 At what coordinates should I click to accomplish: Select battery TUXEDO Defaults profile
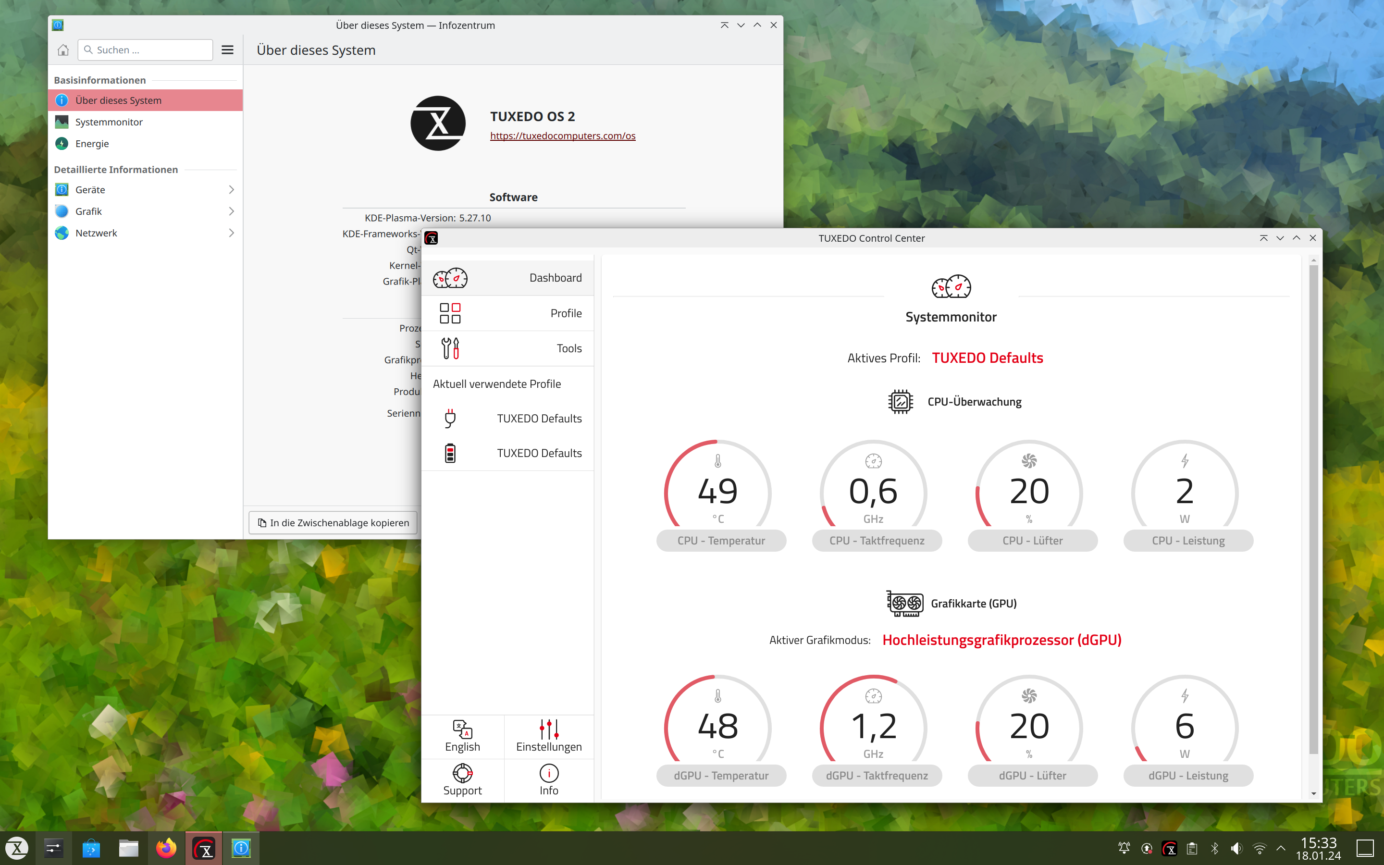point(507,453)
